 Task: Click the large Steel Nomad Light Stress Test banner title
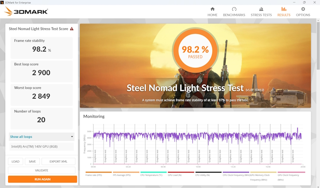coord(185,88)
